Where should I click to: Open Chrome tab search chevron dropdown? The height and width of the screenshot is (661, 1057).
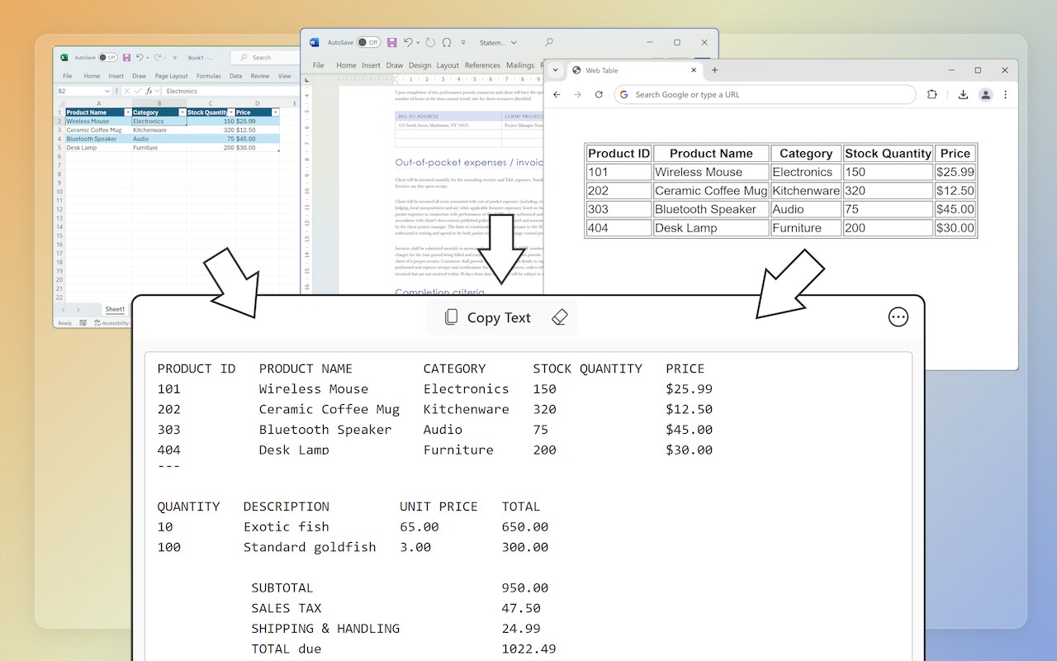pyautogui.click(x=556, y=70)
